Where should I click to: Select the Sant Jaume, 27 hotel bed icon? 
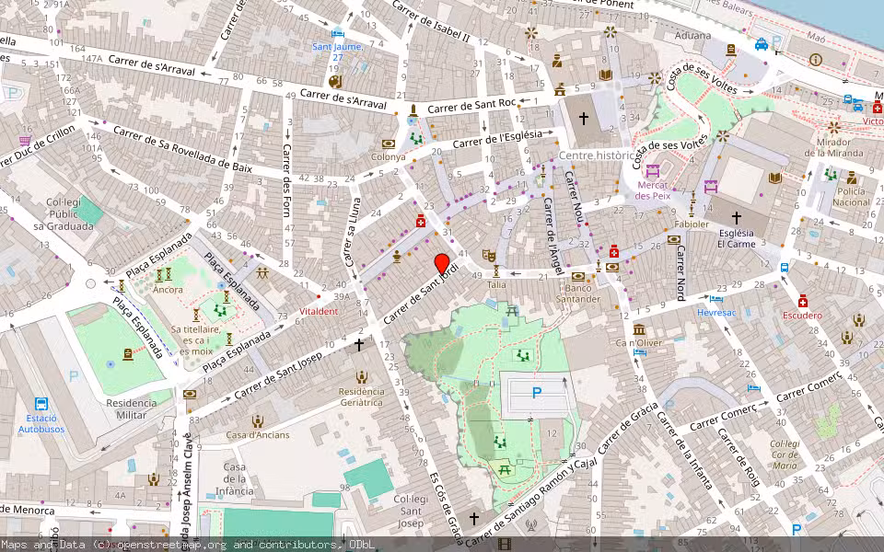click(x=338, y=33)
